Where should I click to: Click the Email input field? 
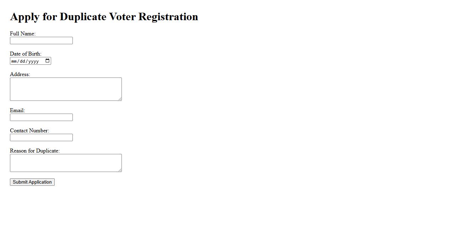(x=41, y=117)
